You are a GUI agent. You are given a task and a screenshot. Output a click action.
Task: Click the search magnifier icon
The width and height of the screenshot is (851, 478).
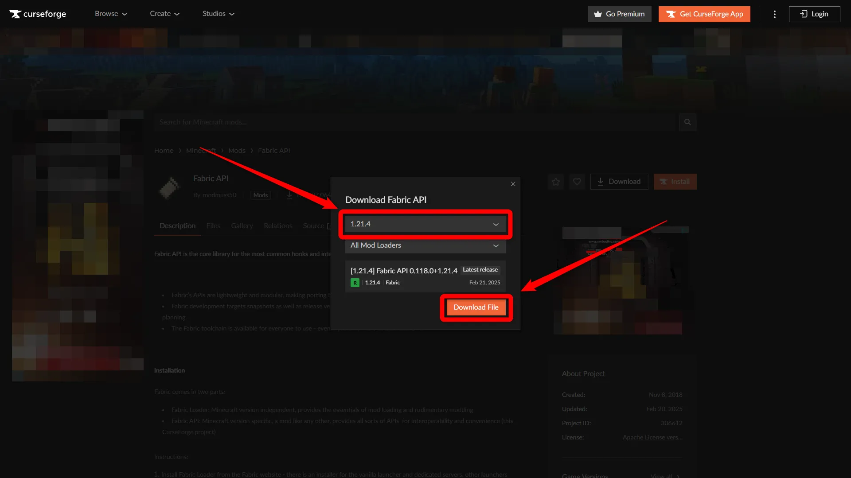687,122
